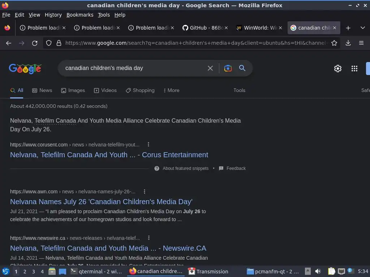Switch to virtual desktop 3
Viewport: 370px width, 277px height.
tap(34, 272)
